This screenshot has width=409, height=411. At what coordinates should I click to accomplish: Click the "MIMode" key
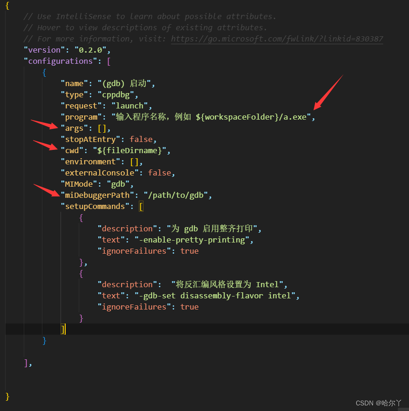[79, 184]
